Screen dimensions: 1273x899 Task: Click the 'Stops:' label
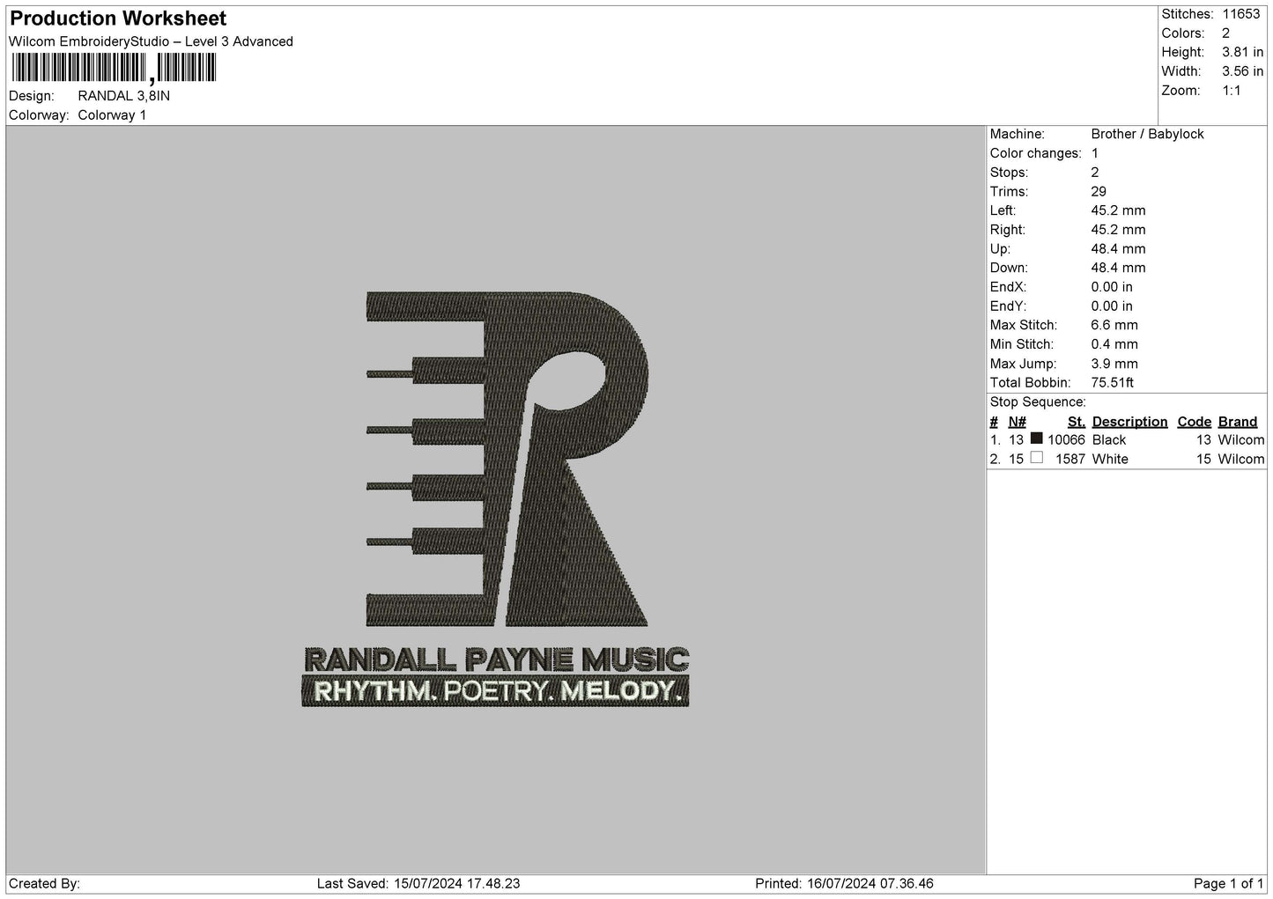click(x=1010, y=173)
